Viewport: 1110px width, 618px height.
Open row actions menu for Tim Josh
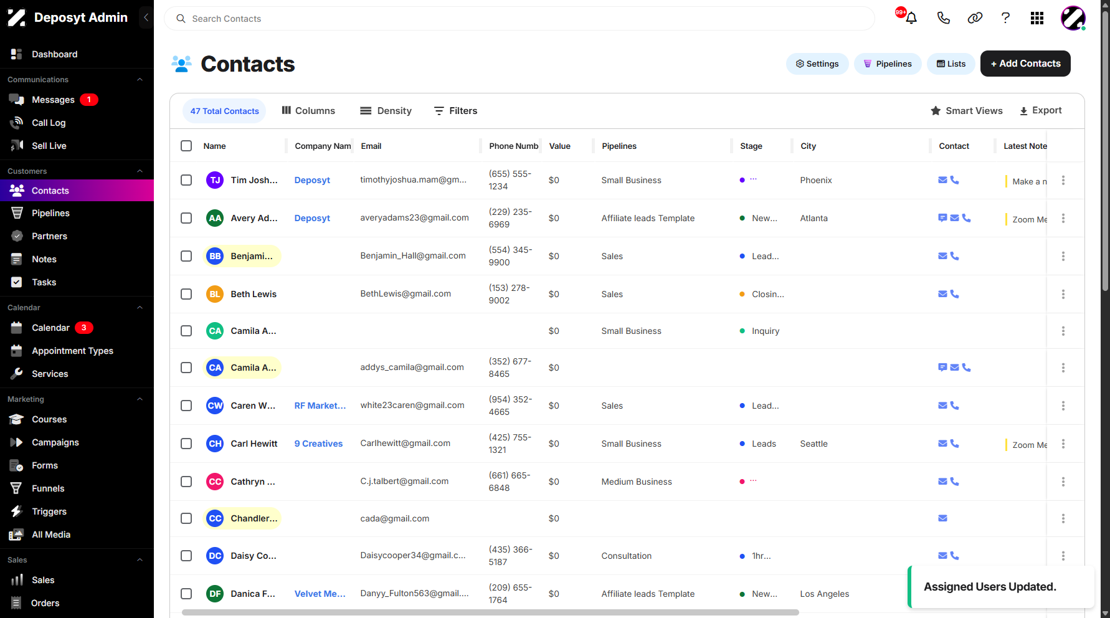pyautogui.click(x=1063, y=180)
